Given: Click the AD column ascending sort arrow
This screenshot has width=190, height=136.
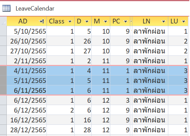Looking at the screenshot, I should (42, 21).
